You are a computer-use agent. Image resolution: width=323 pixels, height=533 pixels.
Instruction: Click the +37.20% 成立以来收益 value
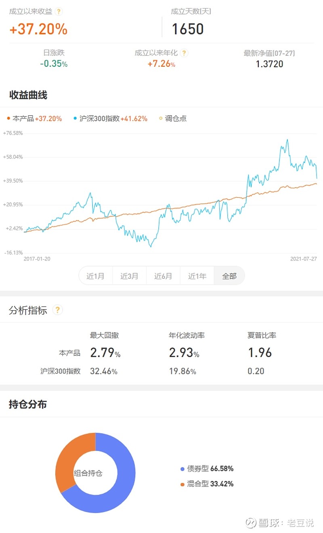point(38,29)
